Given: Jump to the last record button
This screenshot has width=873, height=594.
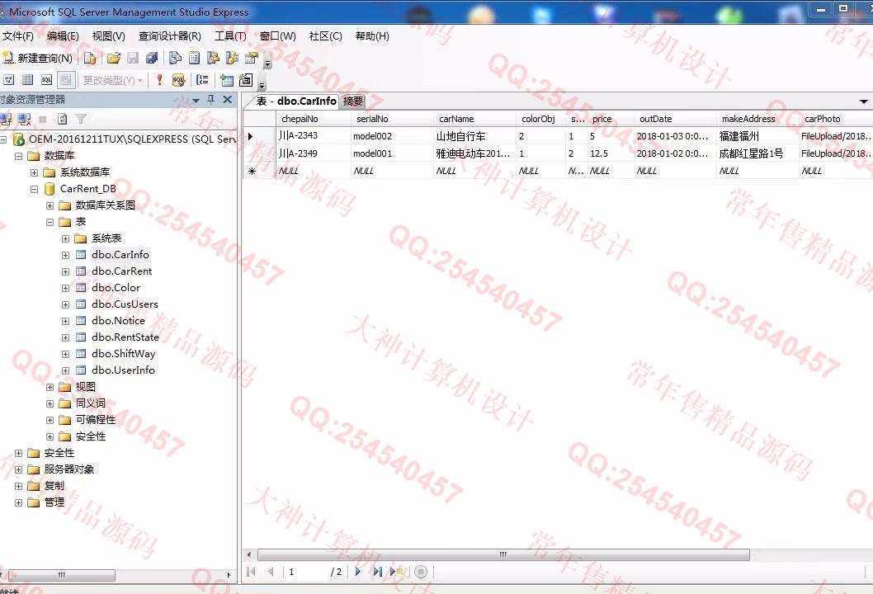Looking at the screenshot, I should (377, 572).
